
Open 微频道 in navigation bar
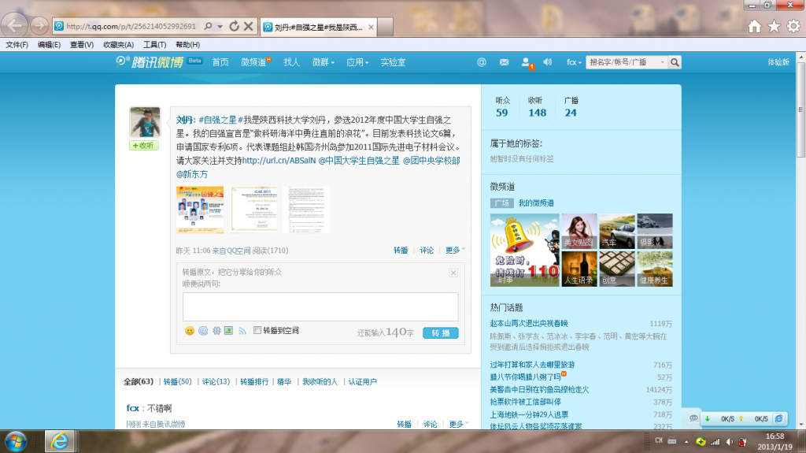coord(253,62)
